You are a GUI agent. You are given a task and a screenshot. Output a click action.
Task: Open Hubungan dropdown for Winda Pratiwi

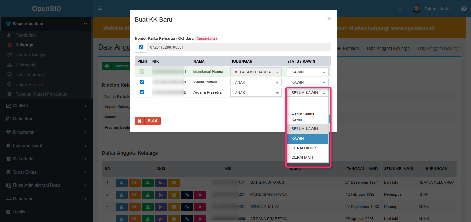(x=256, y=82)
